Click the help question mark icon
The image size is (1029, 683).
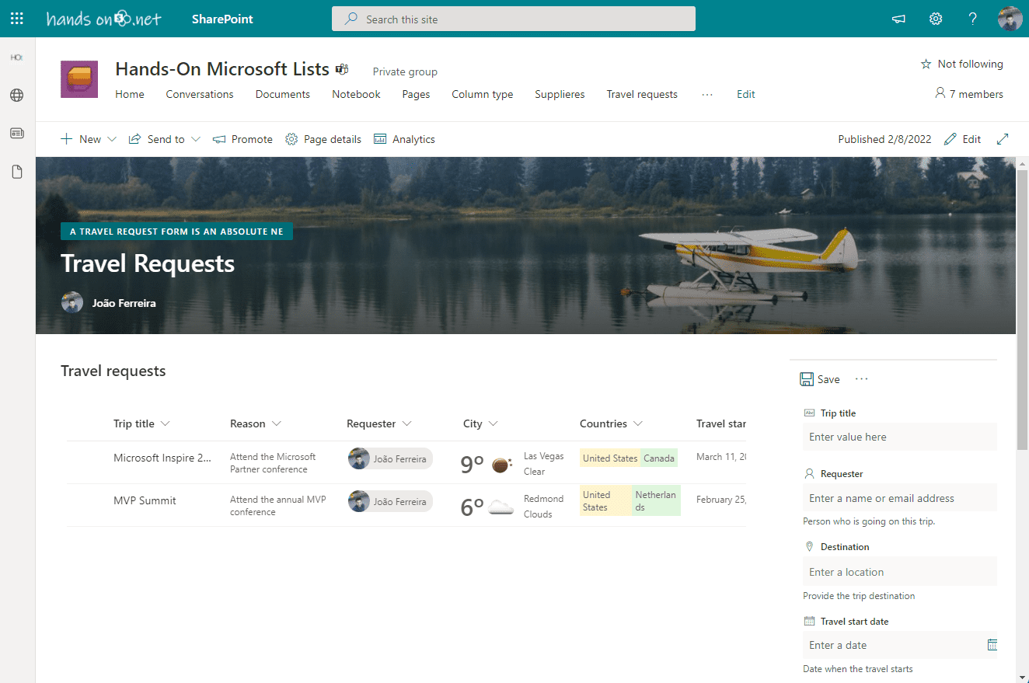click(x=972, y=19)
